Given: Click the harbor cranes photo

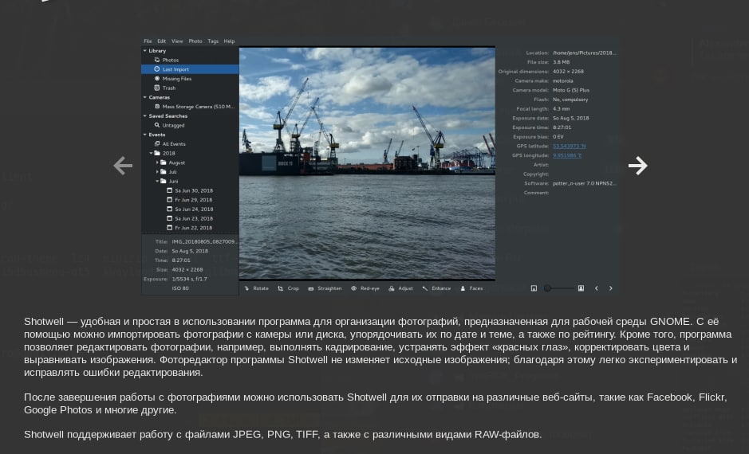Looking at the screenshot, I should click(367, 163).
